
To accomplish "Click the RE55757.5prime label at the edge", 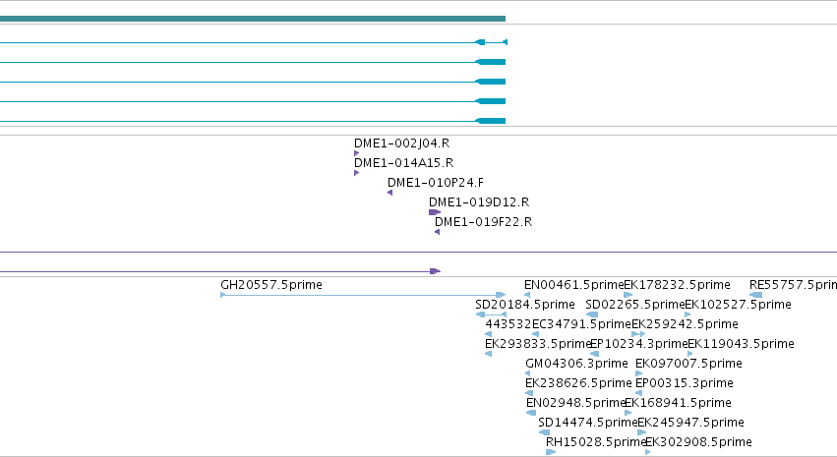I will [793, 285].
